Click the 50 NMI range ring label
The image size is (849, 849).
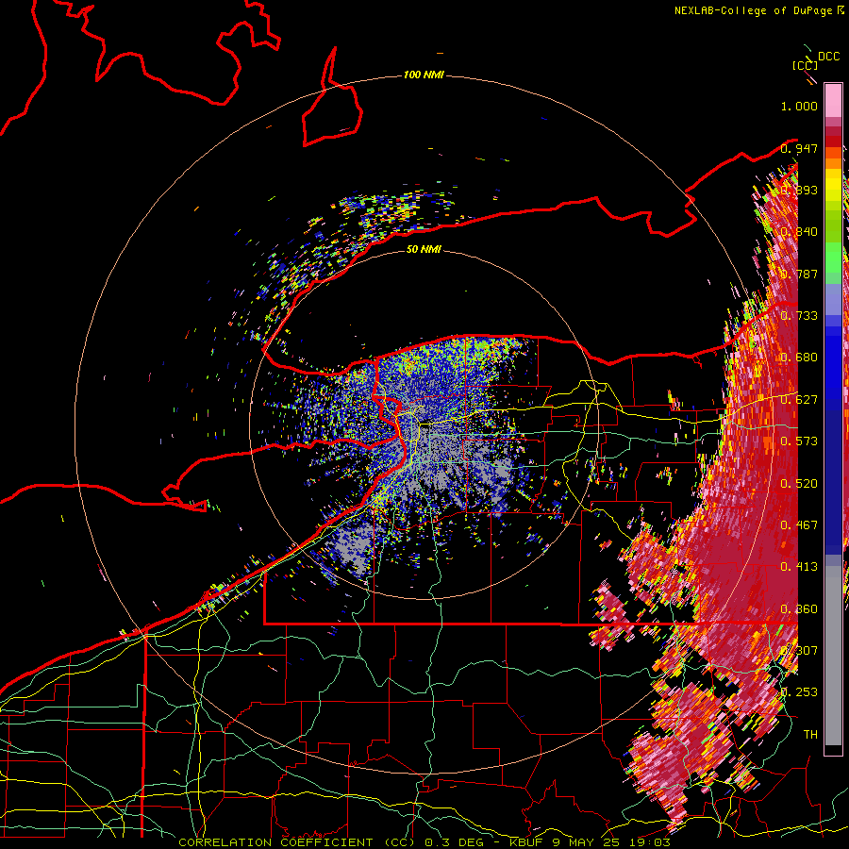point(424,249)
